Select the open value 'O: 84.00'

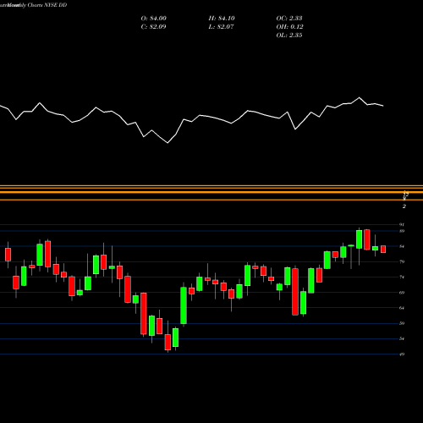click(x=154, y=19)
